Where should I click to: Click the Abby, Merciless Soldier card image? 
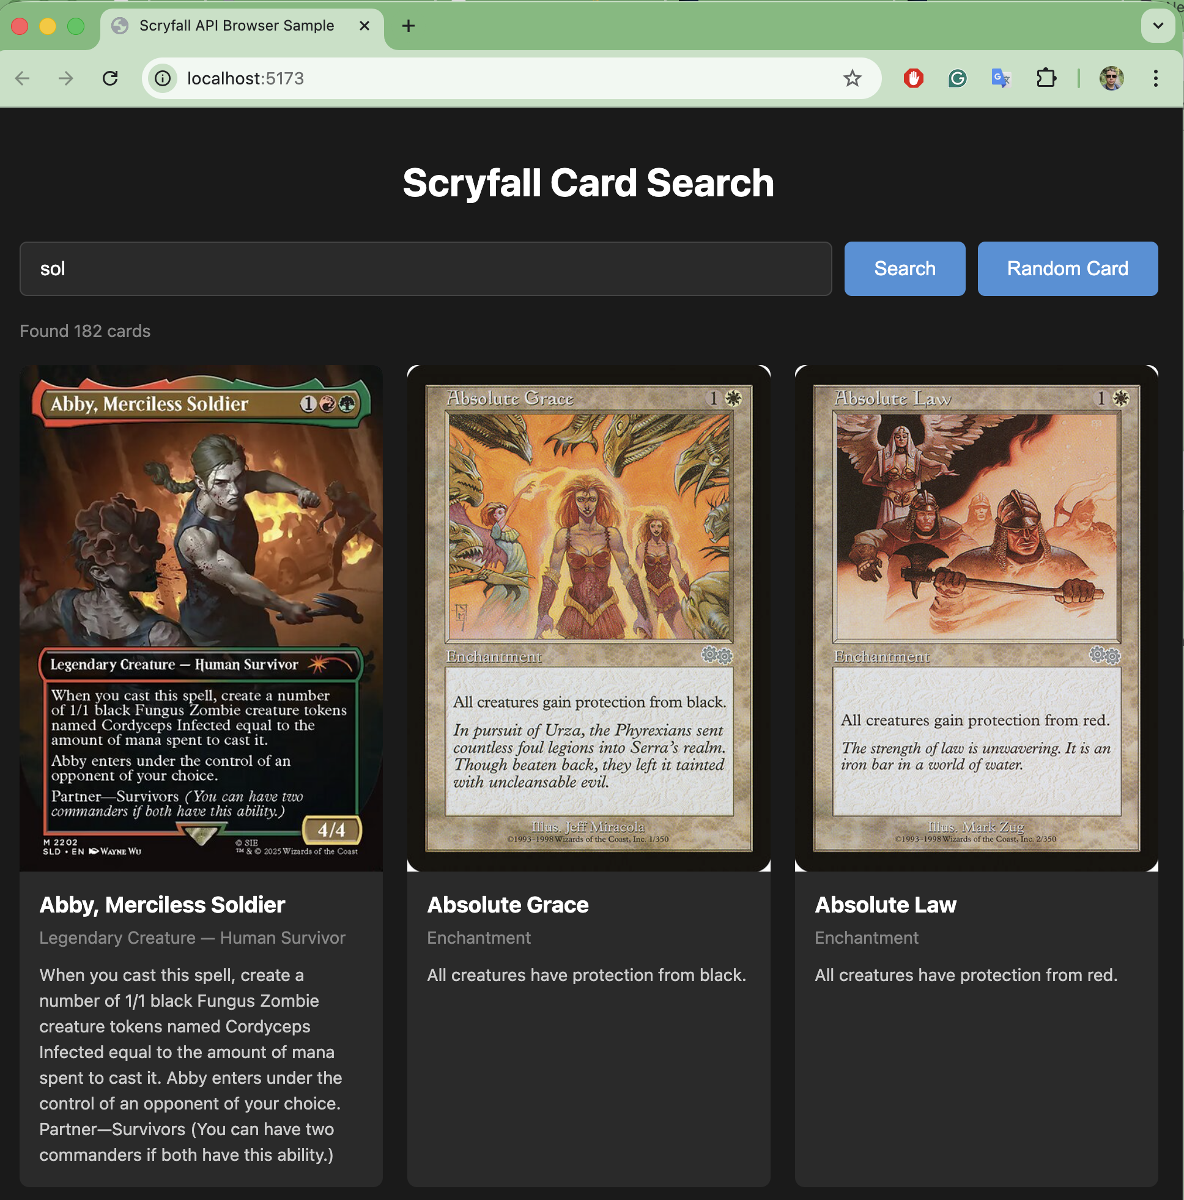coord(201,618)
